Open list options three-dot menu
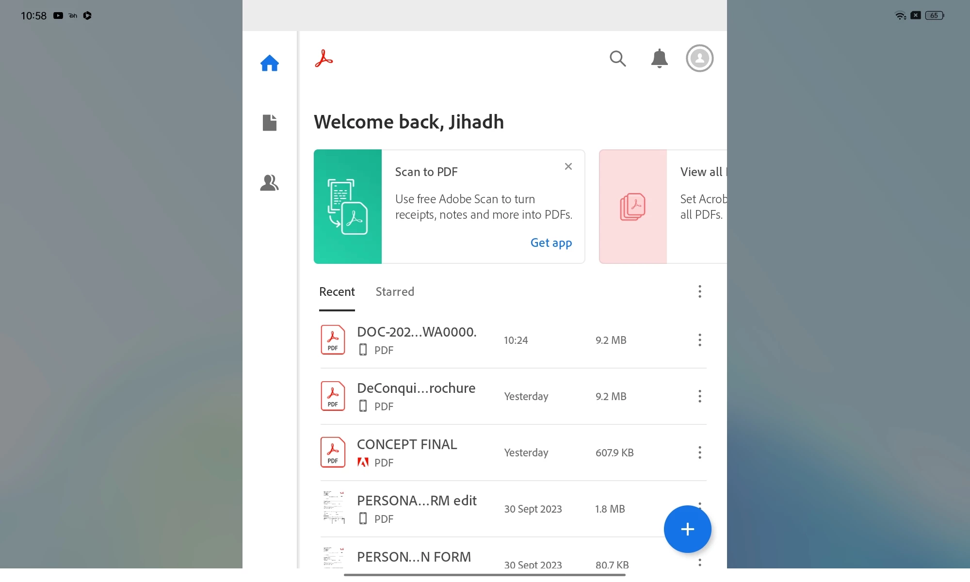This screenshot has height=582, width=970. (699, 291)
